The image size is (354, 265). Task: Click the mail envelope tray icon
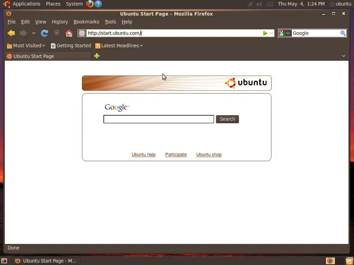pos(270,4)
